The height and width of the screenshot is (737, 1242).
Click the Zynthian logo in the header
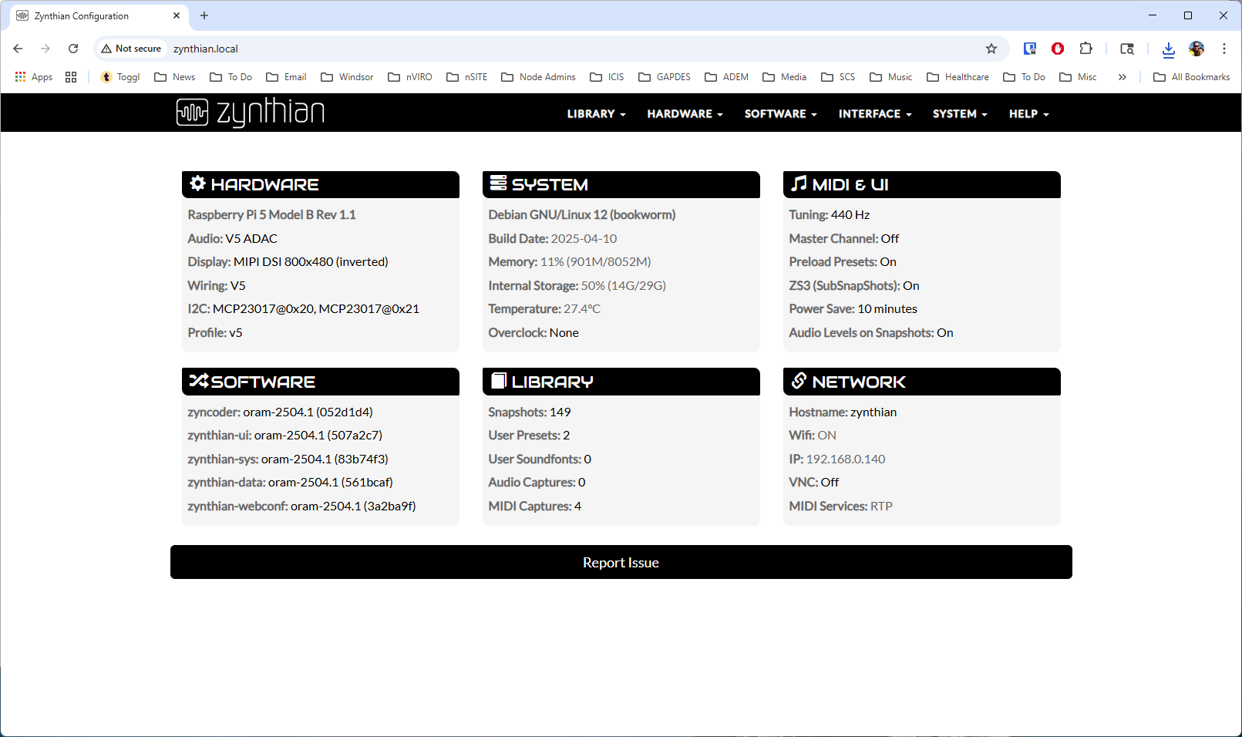pyautogui.click(x=250, y=113)
